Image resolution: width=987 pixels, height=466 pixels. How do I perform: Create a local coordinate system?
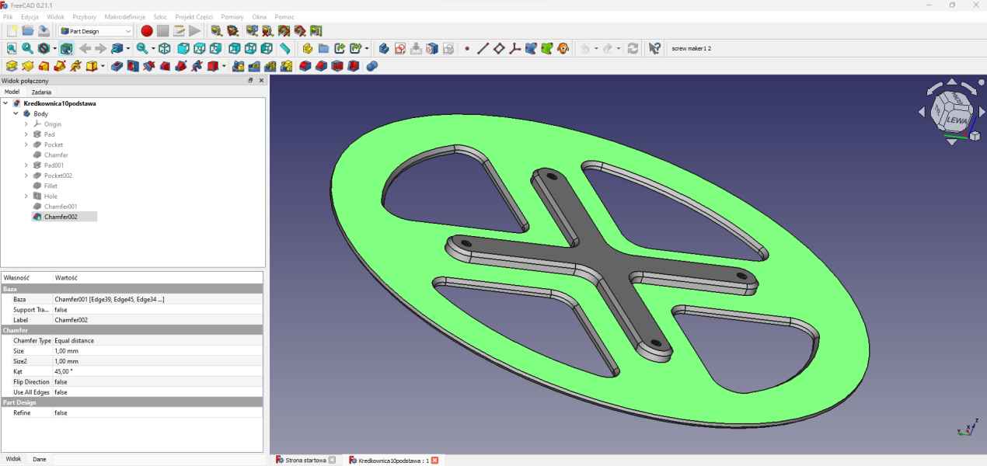pyautogui.click(x=514, y=48)
